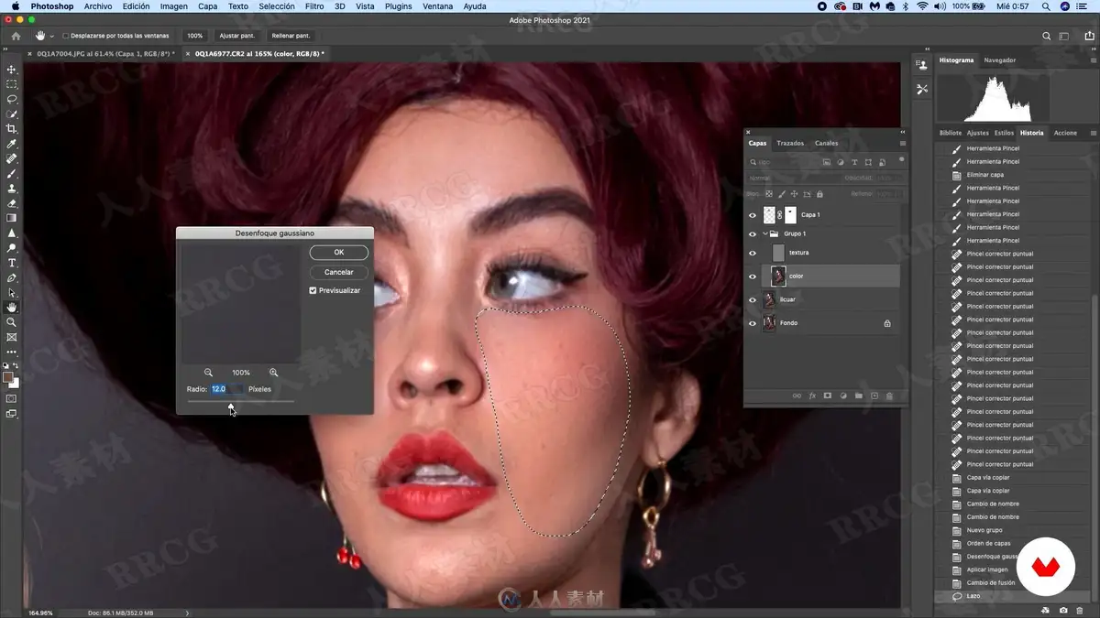Switch to the Canales tab
The width and height of the screenshot is (1100, 618).
[826, 143]
